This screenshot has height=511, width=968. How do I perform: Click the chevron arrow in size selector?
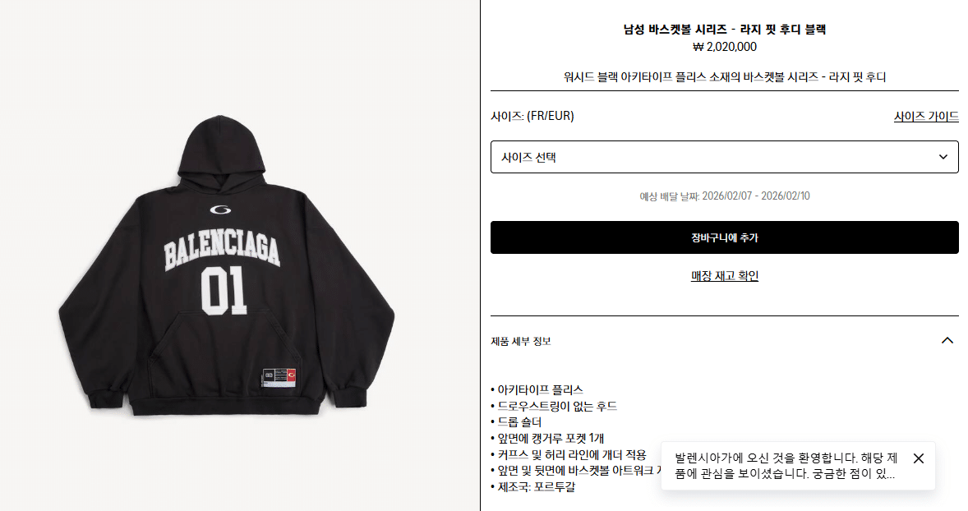click(x=943, y=157)
